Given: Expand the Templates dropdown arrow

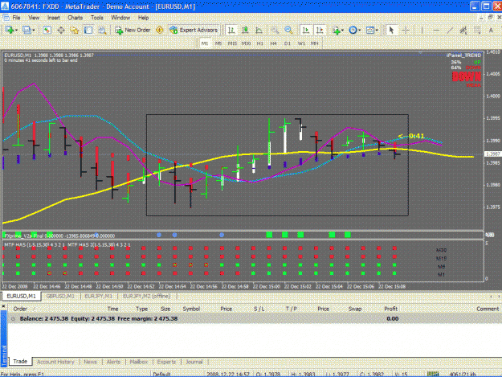Looking at the screenshot, I should pos(377,30).
